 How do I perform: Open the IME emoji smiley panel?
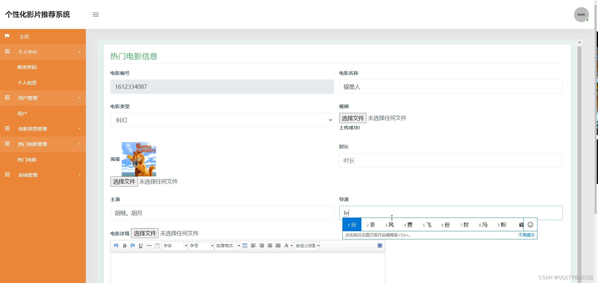click(530, 225)
